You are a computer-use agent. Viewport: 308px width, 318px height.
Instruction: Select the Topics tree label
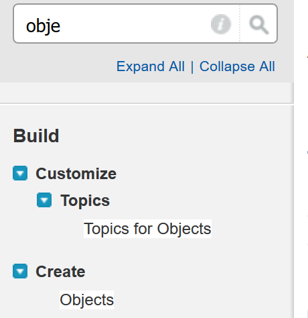tap(85, 201)
